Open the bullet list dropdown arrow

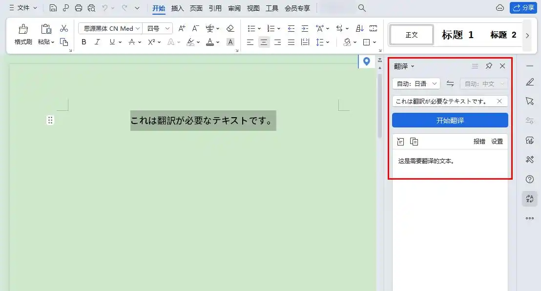click(x=259, y=29)
